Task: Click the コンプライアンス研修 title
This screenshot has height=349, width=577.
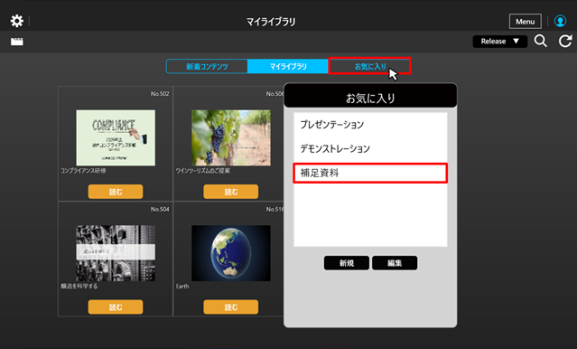Action: (84, 171)
